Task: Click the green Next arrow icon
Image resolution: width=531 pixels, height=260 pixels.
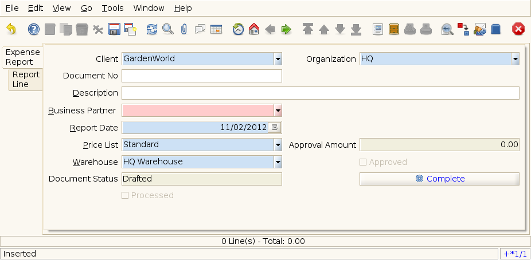Action: point(286,29)
